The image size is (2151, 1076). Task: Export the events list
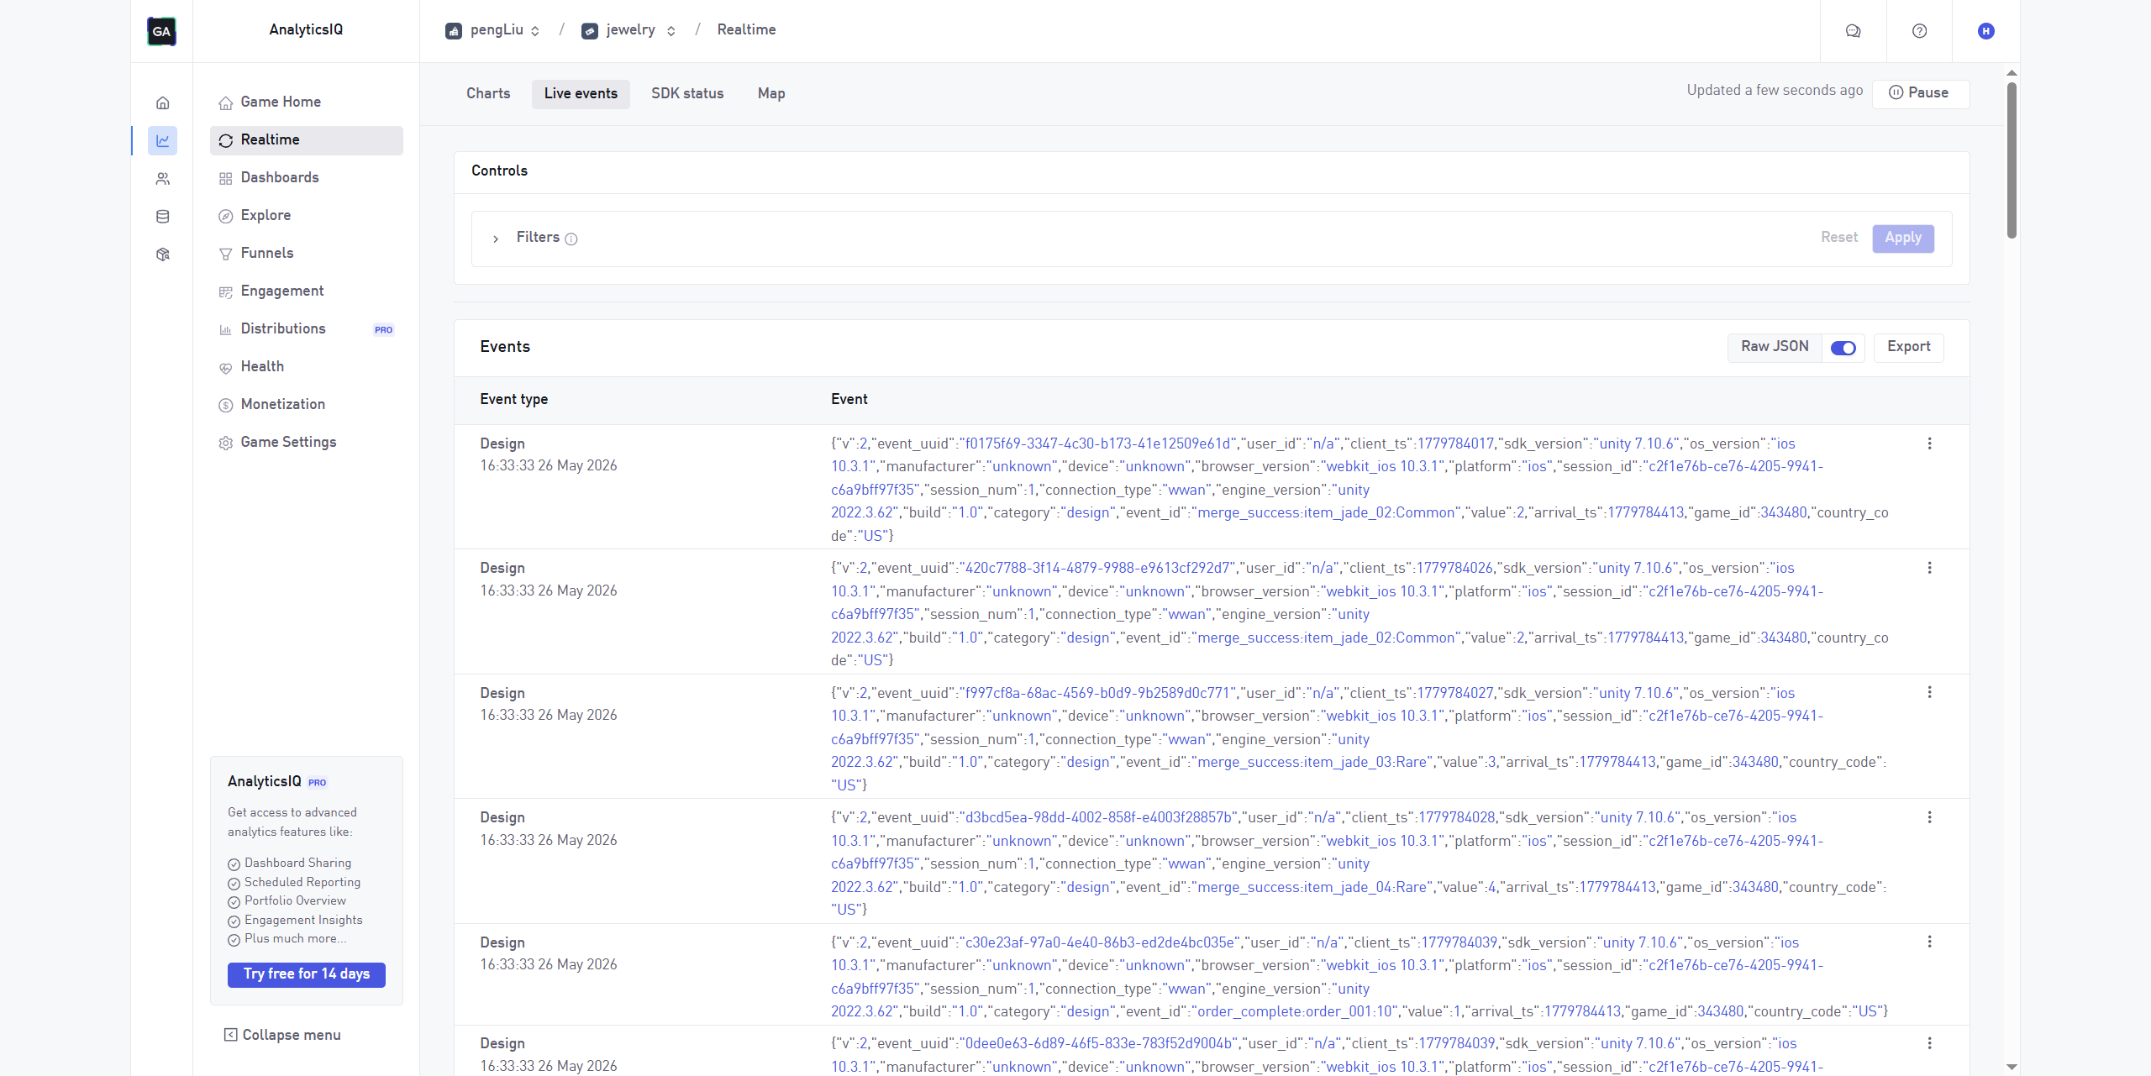1908,347
